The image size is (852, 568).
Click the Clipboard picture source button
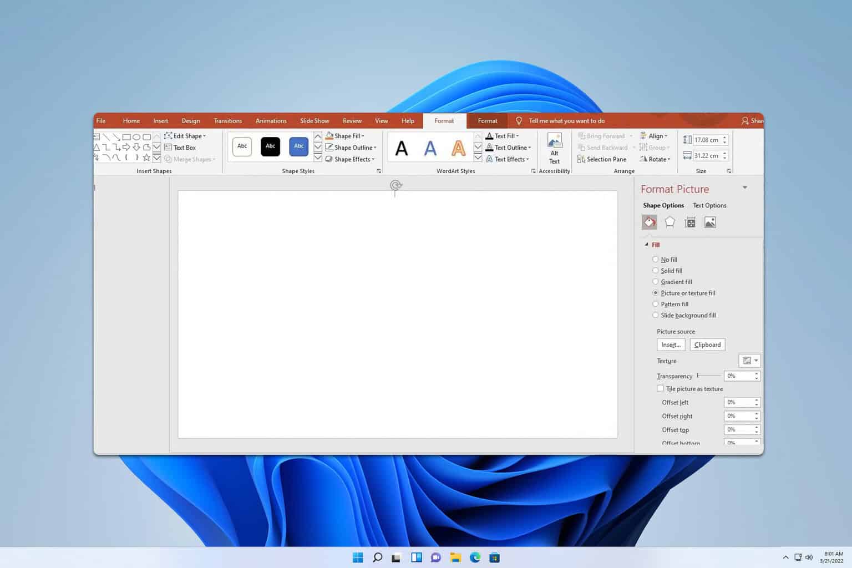click(x=708, y=344)
